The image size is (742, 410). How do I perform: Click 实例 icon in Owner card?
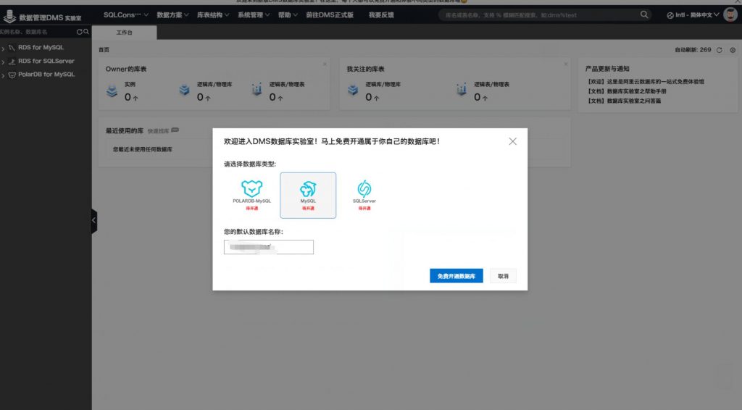pos(112,90)
